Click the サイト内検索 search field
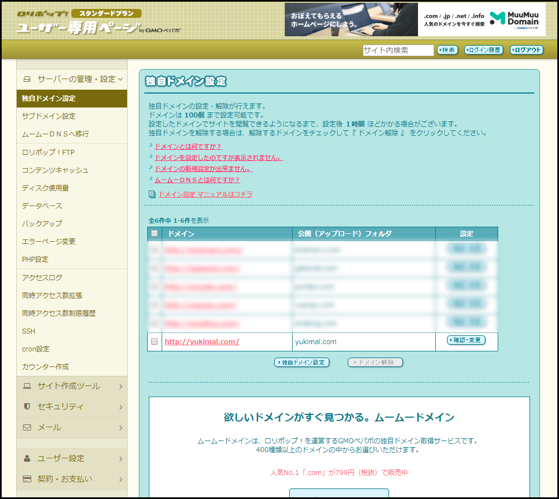 [398, 50]
